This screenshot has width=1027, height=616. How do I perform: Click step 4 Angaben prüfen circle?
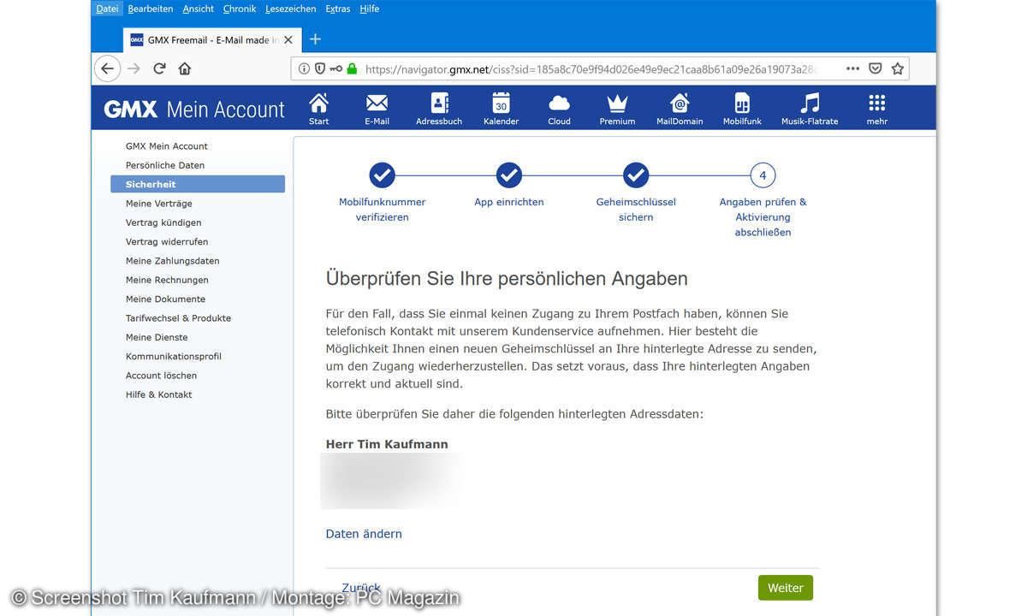click(x=763, y=175)
